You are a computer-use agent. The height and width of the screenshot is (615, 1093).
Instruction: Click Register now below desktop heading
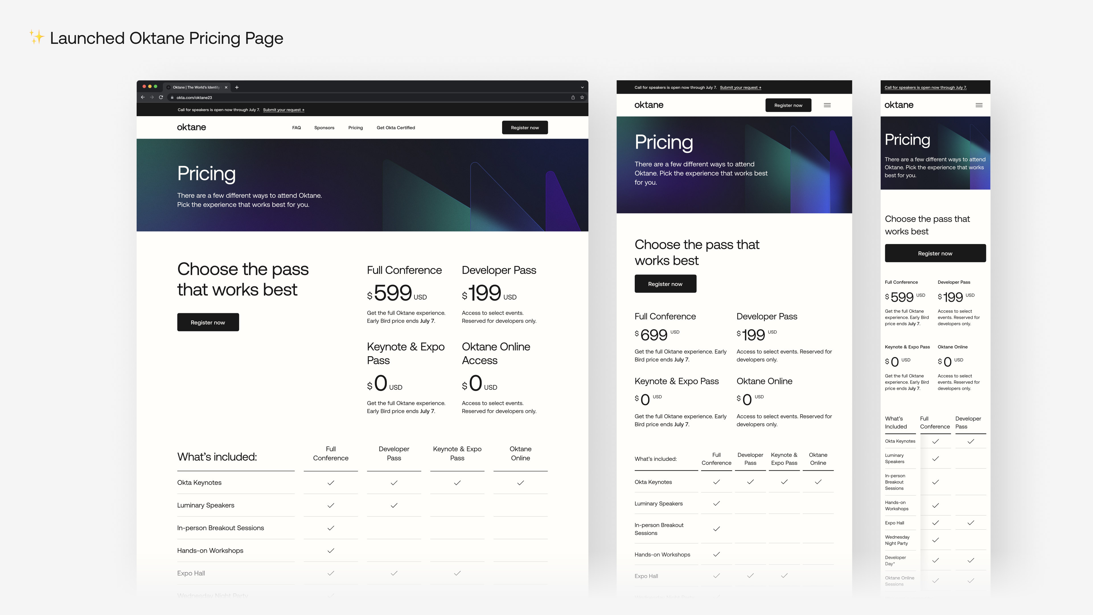pyautogui.click(x=208, y=322)
